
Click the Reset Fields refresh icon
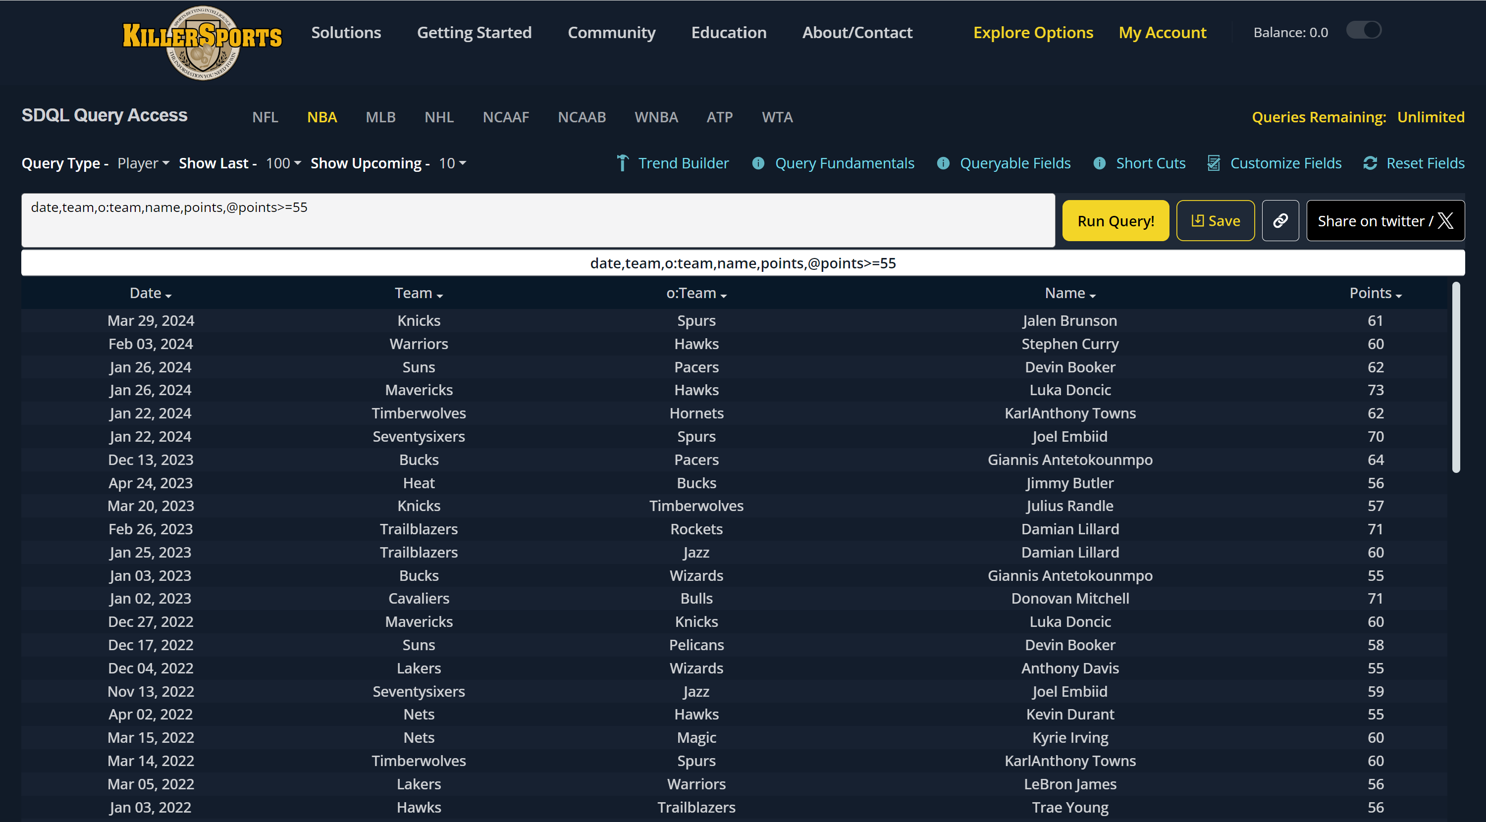[x=1370, y=163]
